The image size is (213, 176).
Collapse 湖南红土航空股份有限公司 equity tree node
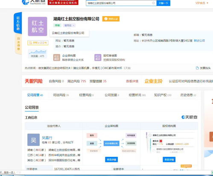coord(150,135)
